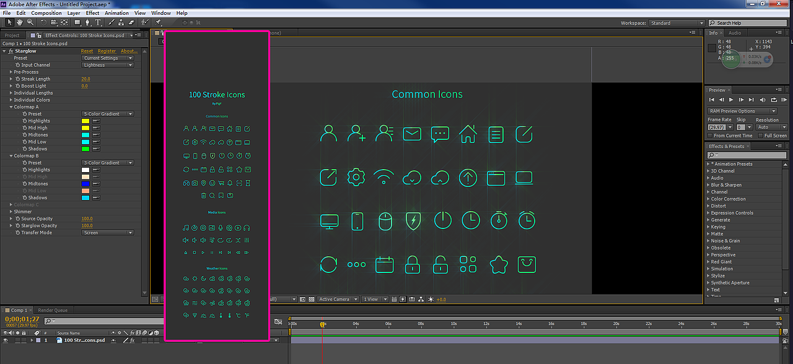This screenshot has width=793, height=364.
Task: Open the Animation menu
Action: pos(116,13)
